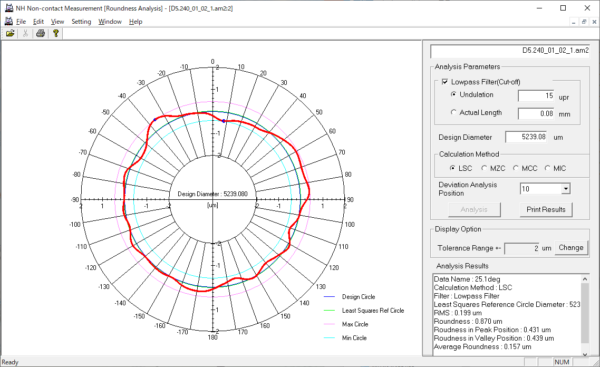Choose the MCC calculation method

click(516, 168)
